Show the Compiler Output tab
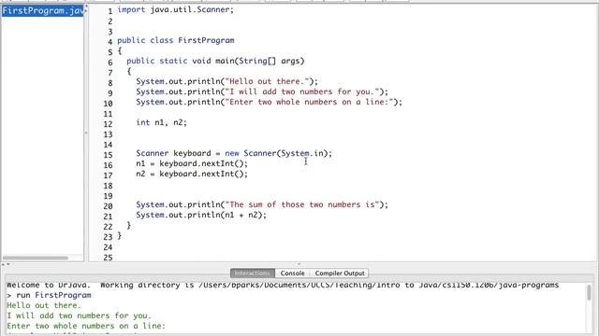The width and height of the screenshot is (599, 336). 339,273
